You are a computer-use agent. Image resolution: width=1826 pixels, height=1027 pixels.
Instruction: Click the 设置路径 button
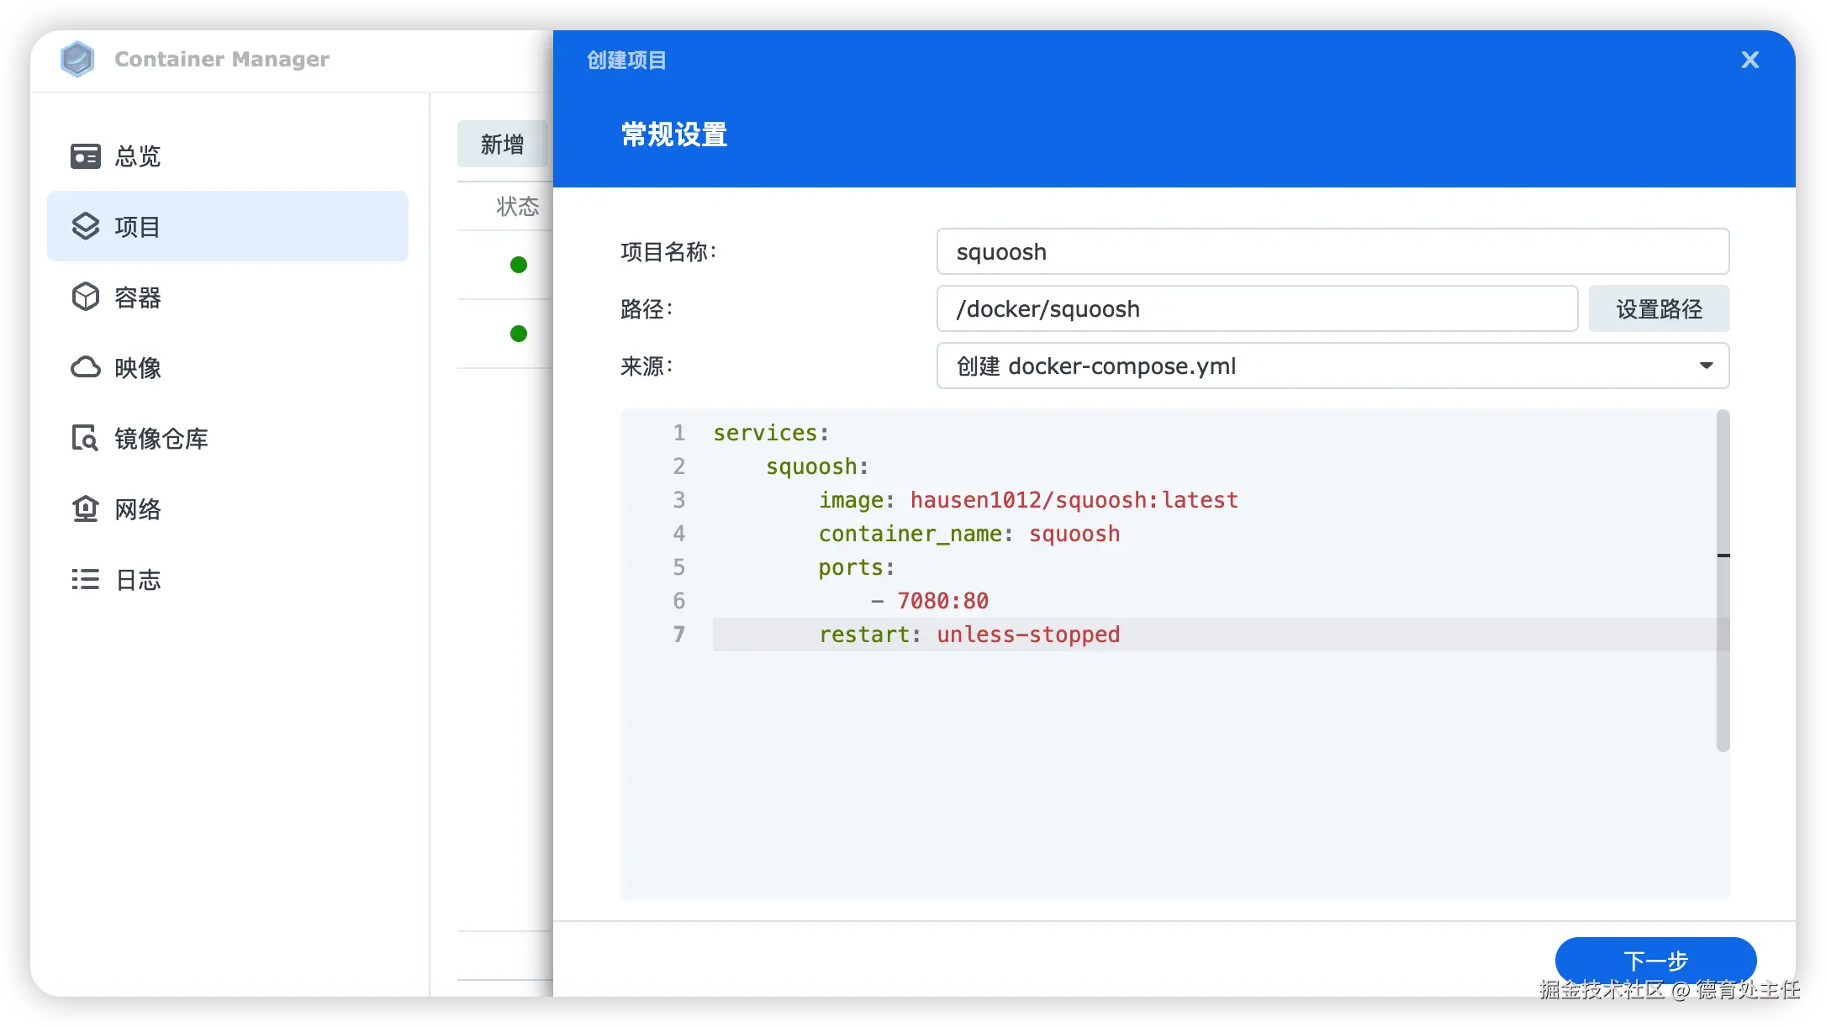click(x=1658, y=308)
